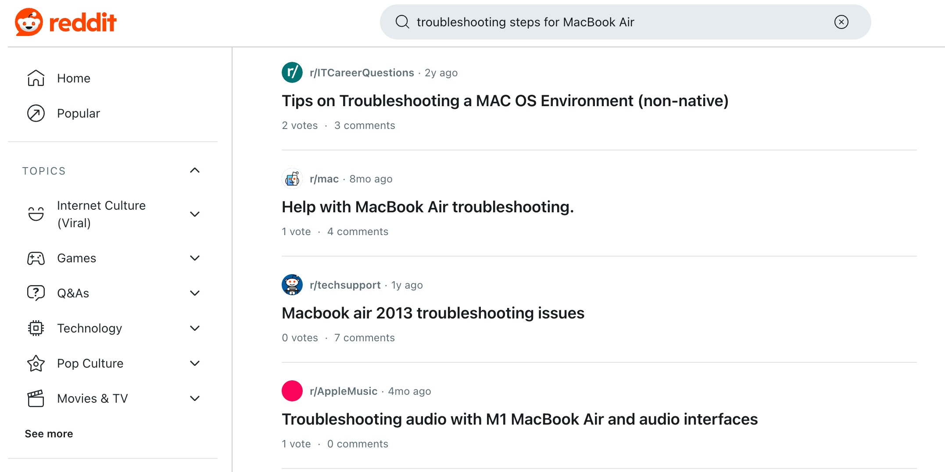Viewport: 945px width, 472px height.
Task: Collapse the TOPICS section chevron
Action: [x=195, y=171]
